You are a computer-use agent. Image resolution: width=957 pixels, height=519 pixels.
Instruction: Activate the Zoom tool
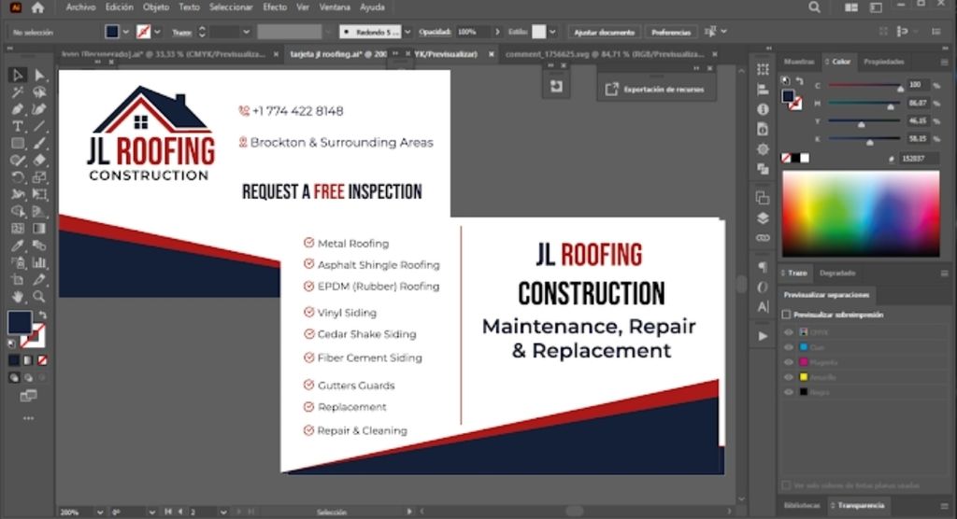(39, 297)
